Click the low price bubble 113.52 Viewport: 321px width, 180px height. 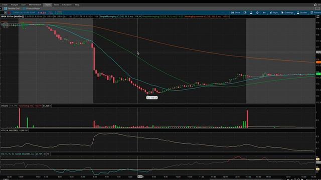pyautogui.click(x=152, y=98)
